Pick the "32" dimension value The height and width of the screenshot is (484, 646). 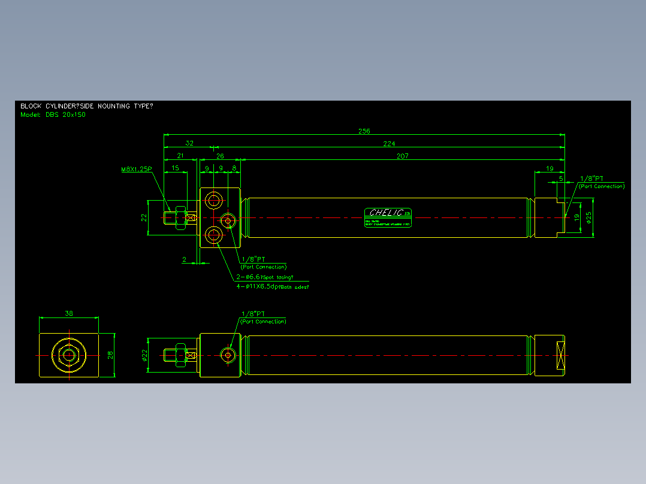tap(189, 143)
